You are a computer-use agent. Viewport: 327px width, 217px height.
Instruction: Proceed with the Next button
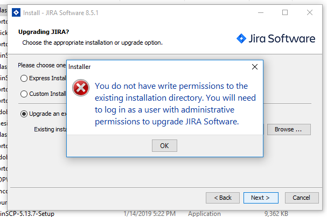pos(261,198)
